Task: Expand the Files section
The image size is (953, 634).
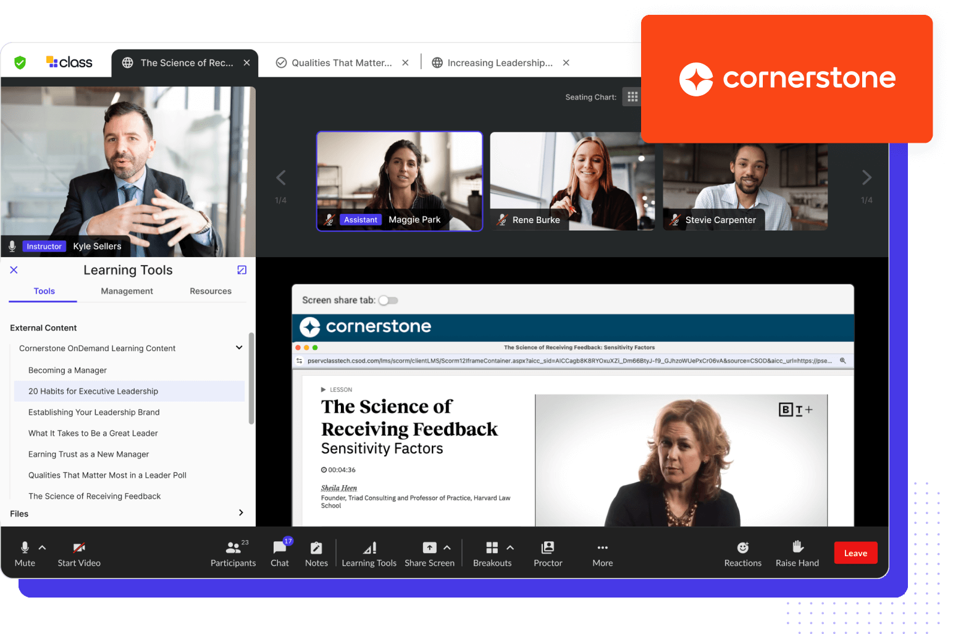Action: (x=241, y=513)
